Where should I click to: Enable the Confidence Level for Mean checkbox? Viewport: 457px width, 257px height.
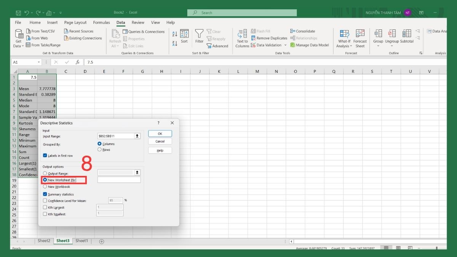(x=45, y=201)
